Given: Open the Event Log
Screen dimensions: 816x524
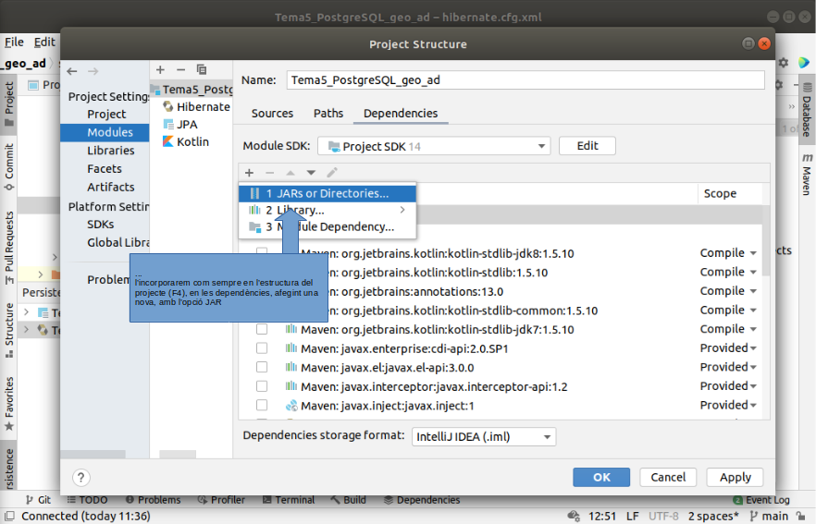Looking at the screenshot, I should click(x=761, y=500).
